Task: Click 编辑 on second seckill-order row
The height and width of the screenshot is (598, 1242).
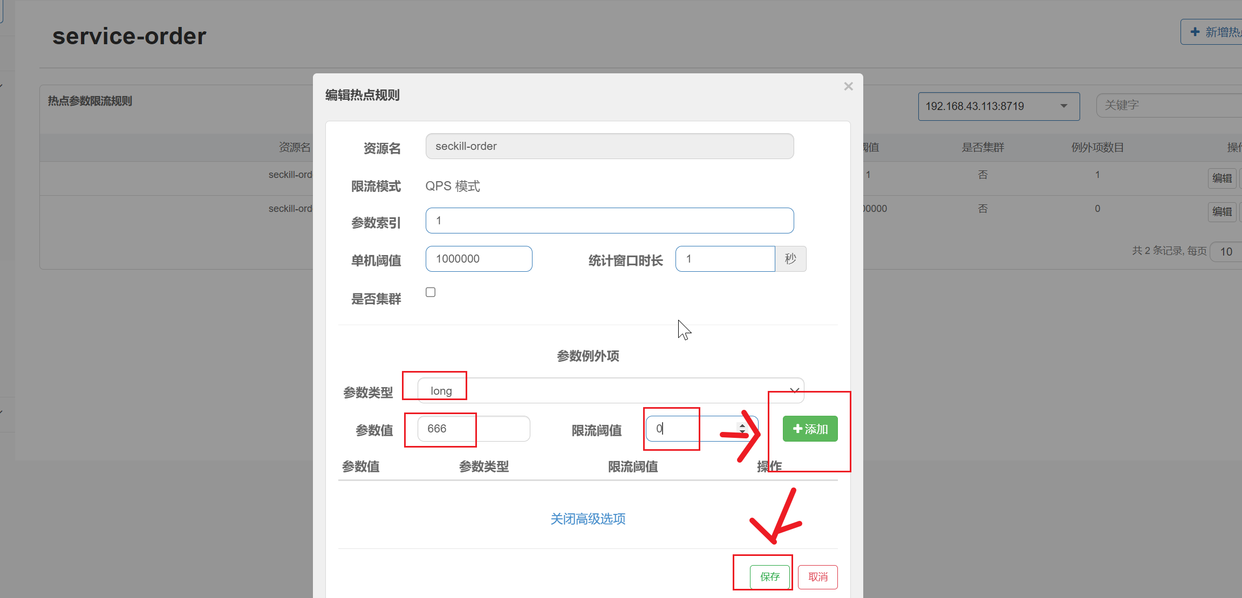Action: (x=1221, y=211)
